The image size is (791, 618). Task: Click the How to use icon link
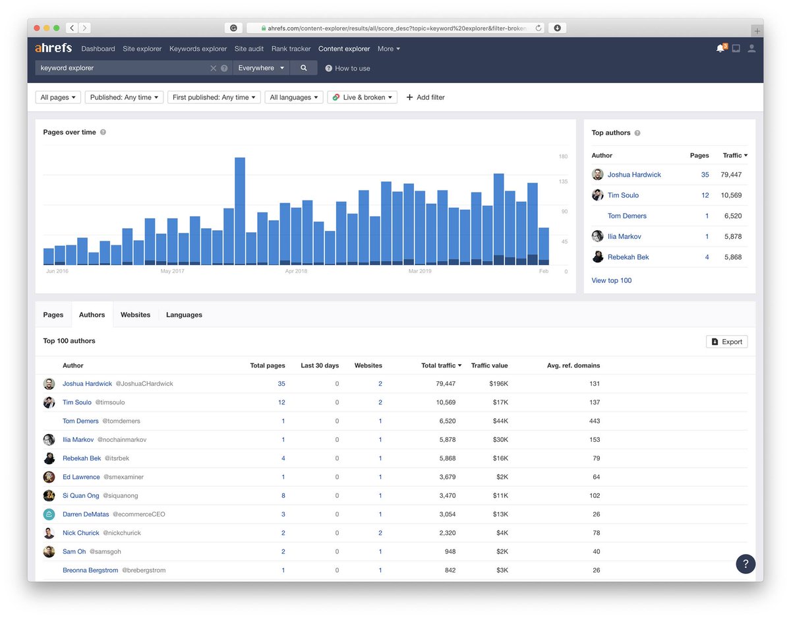(x=347, y=68)
